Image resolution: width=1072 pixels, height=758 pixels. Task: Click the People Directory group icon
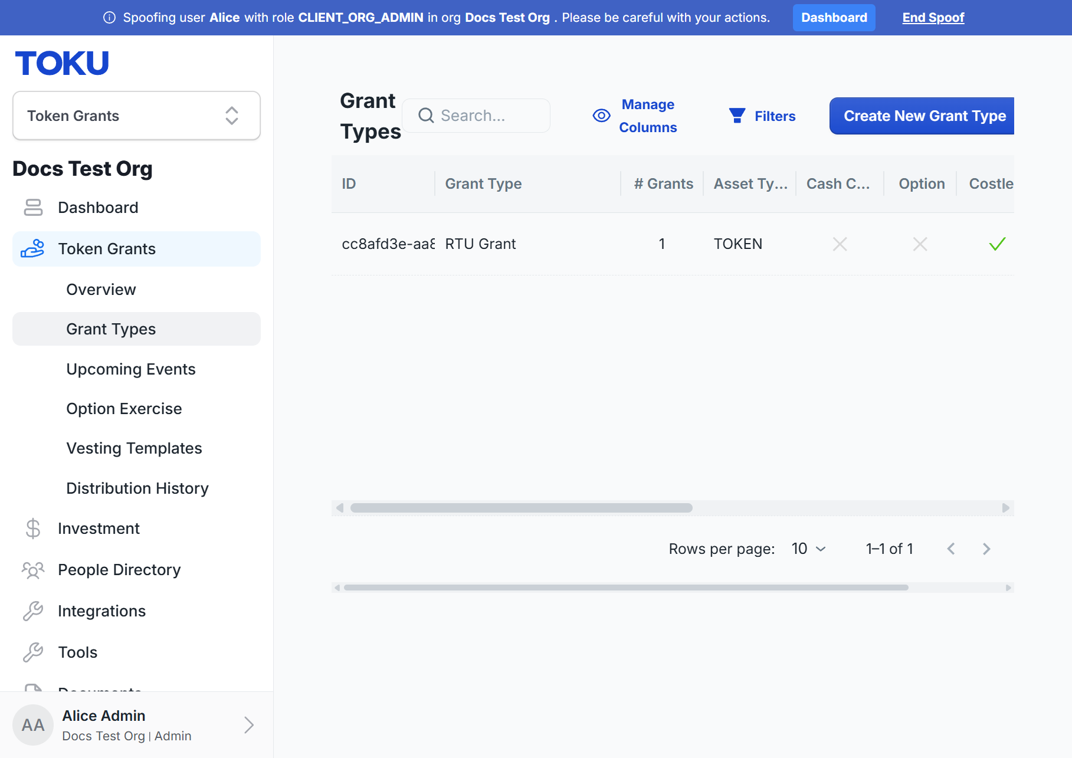click(33, 570)
